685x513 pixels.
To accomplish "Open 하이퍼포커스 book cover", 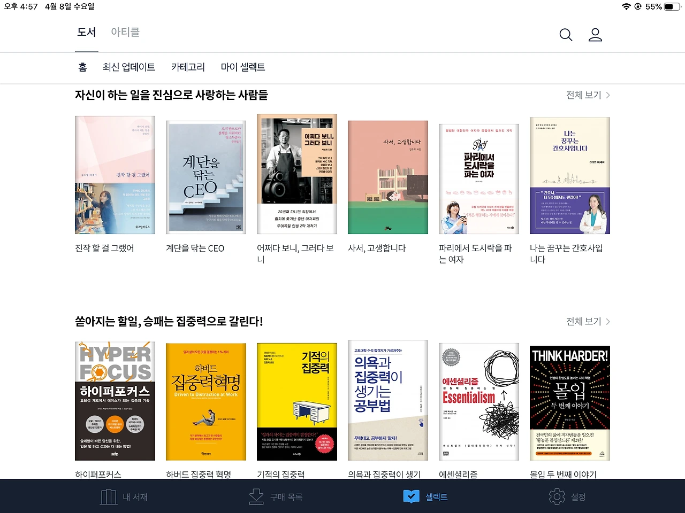I will 115,401.
